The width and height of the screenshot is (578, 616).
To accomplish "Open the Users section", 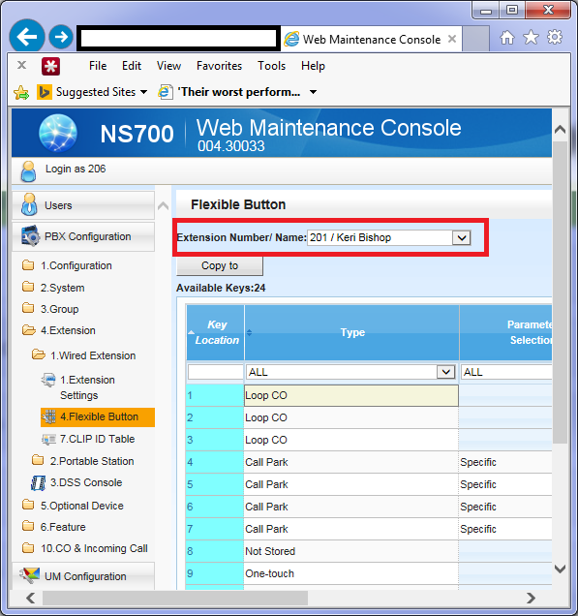I will pyautogui.click(x=83, y=205).
